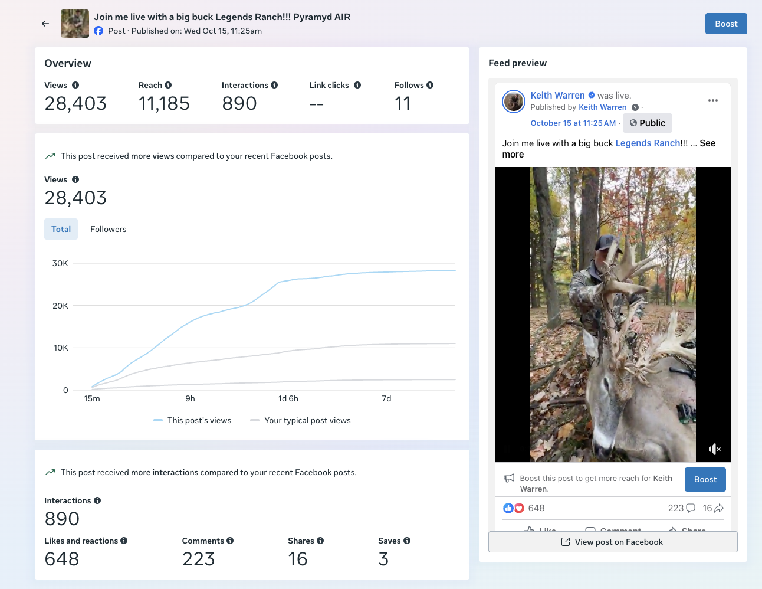Show info for Likes and reactions
The width and height of the screenshot is (762, 589).
click(124, 541)
